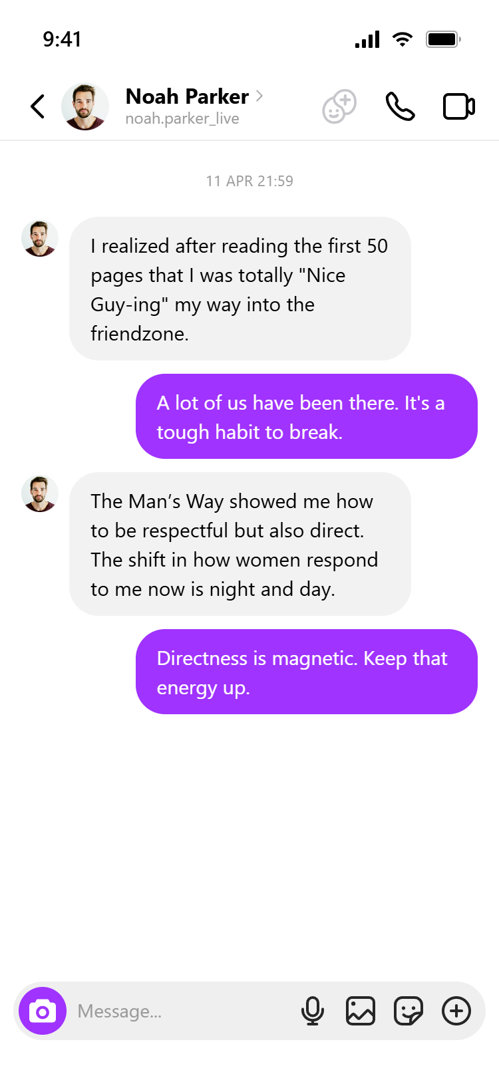
Task: Select the "Nice Guy-ing" friendzone message
Action: [x=240, y=289]
